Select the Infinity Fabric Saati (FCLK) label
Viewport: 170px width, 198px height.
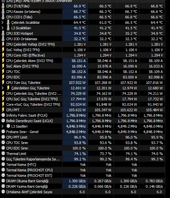[x=27, y=115]
